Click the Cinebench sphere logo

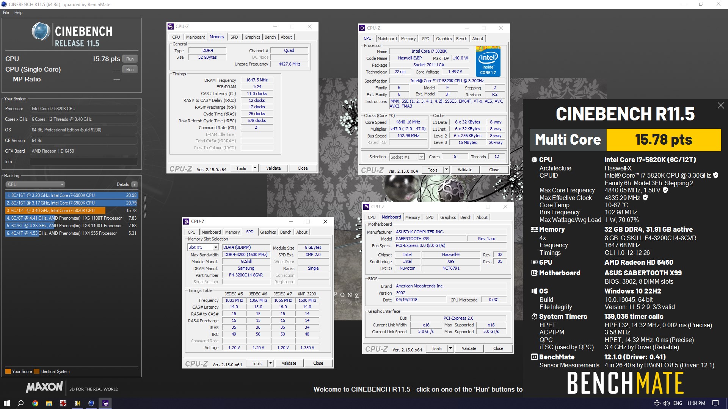(41, 31)
